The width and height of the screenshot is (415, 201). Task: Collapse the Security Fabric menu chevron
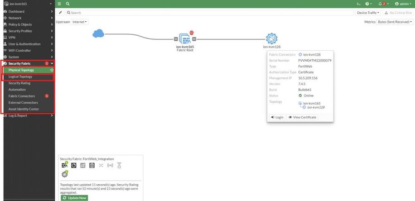[52, 63]
